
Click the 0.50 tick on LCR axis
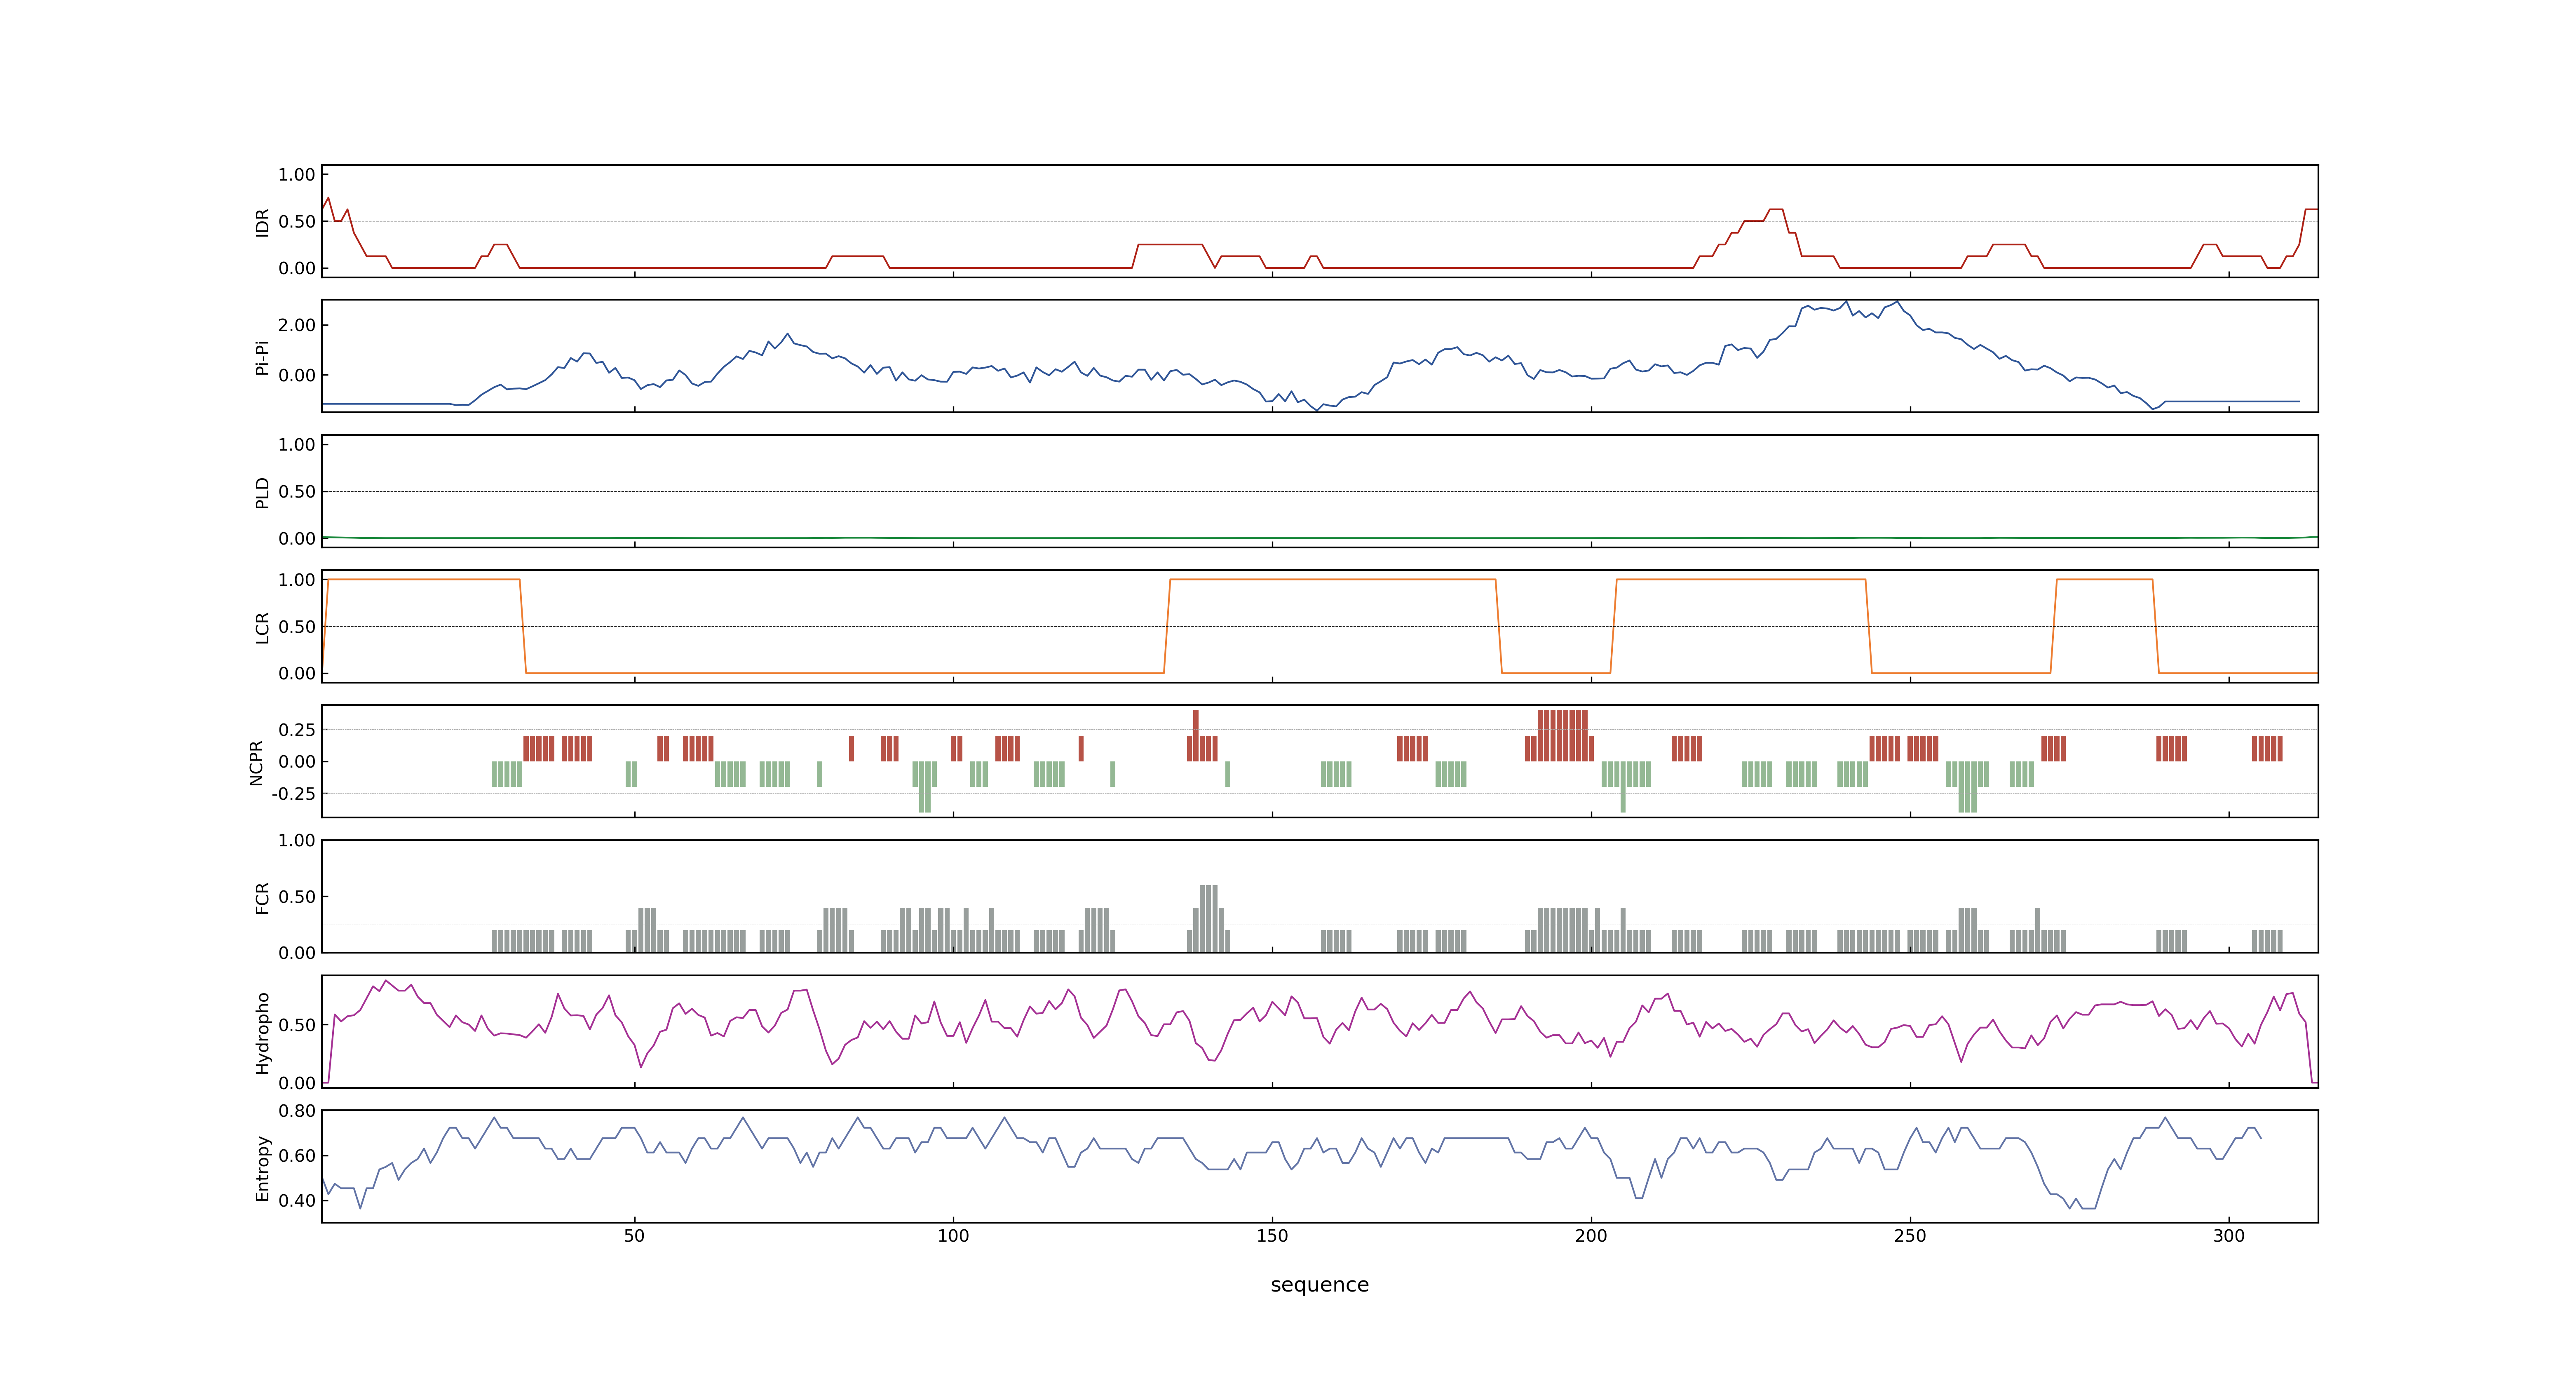click(x=297, y=627)
